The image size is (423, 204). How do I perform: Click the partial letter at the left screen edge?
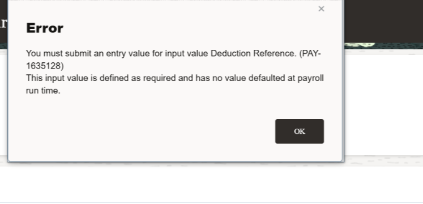pos(3,23)
